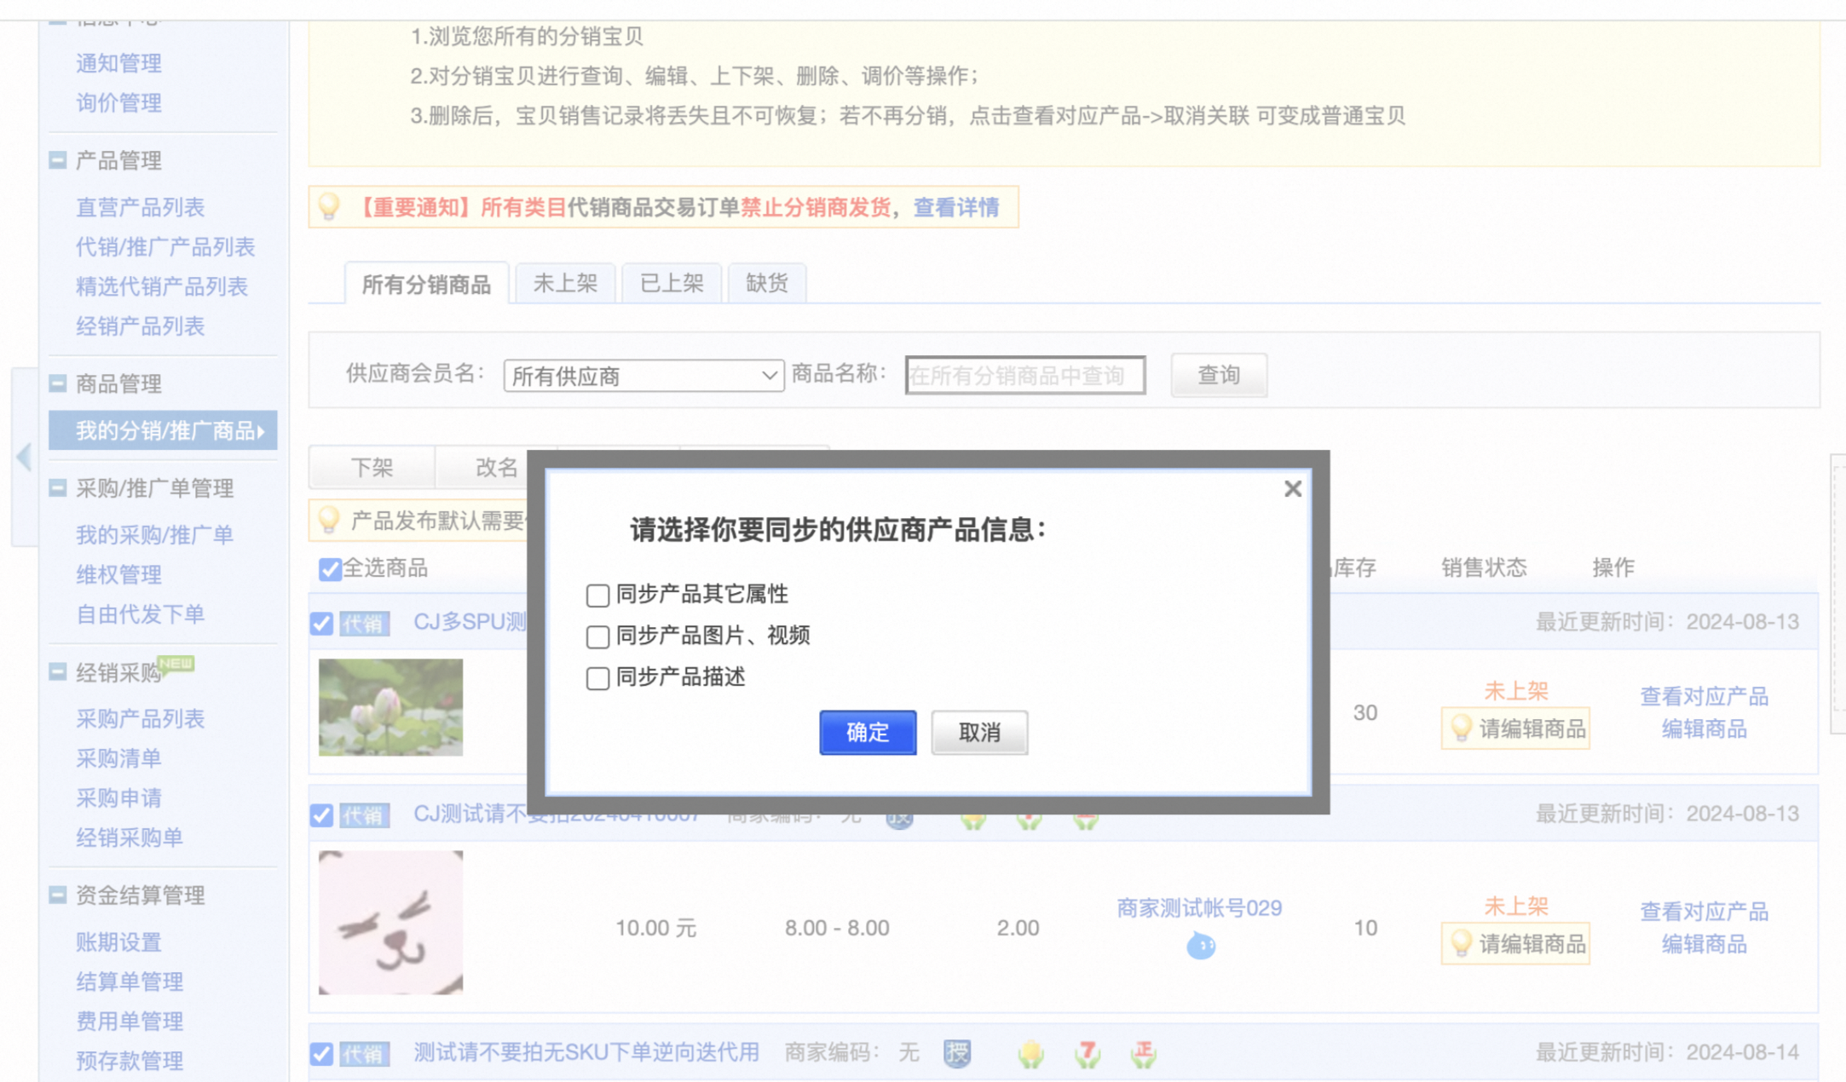Open the 所有供应商 supplier dropdown
1846x1082 pixels.
[x=643, y=376]
